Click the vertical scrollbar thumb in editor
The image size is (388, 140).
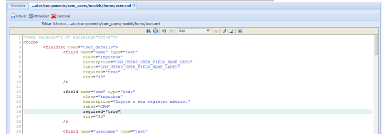pos(376,45)
